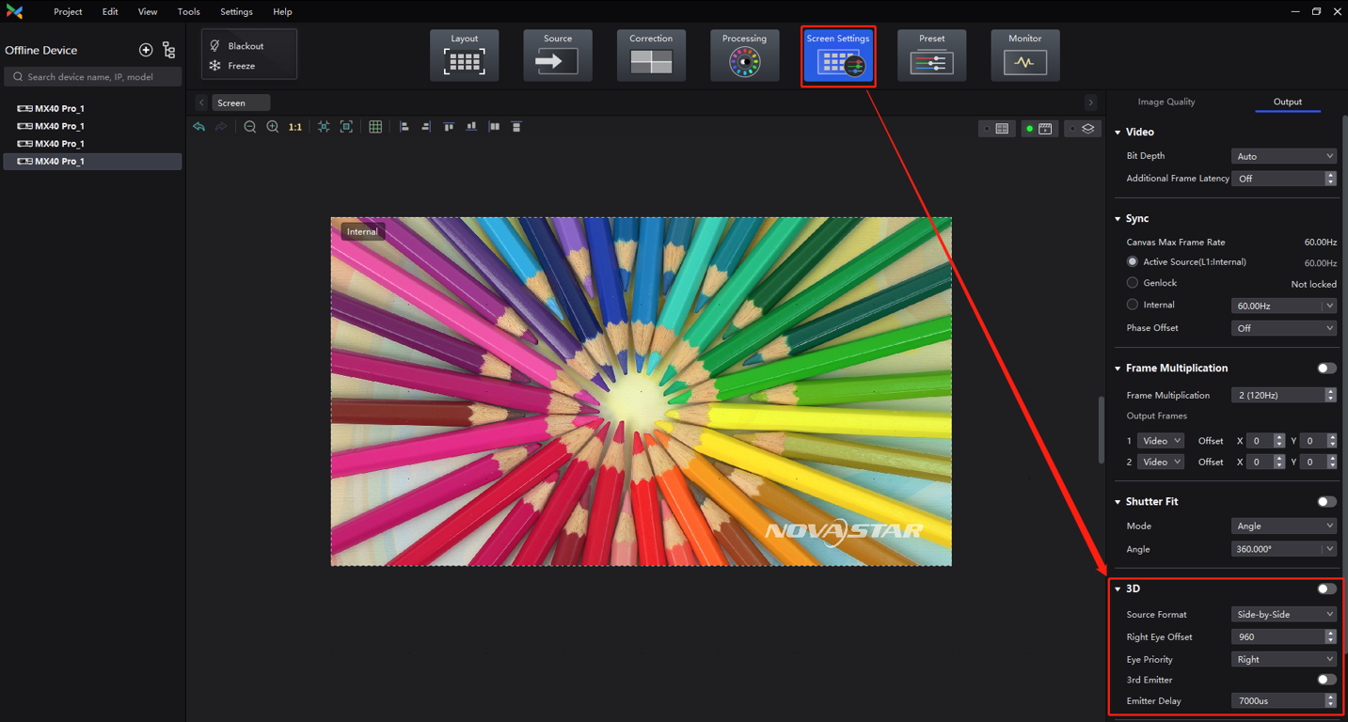
Task: Open the Settings menu
Action: pos(236,12)
